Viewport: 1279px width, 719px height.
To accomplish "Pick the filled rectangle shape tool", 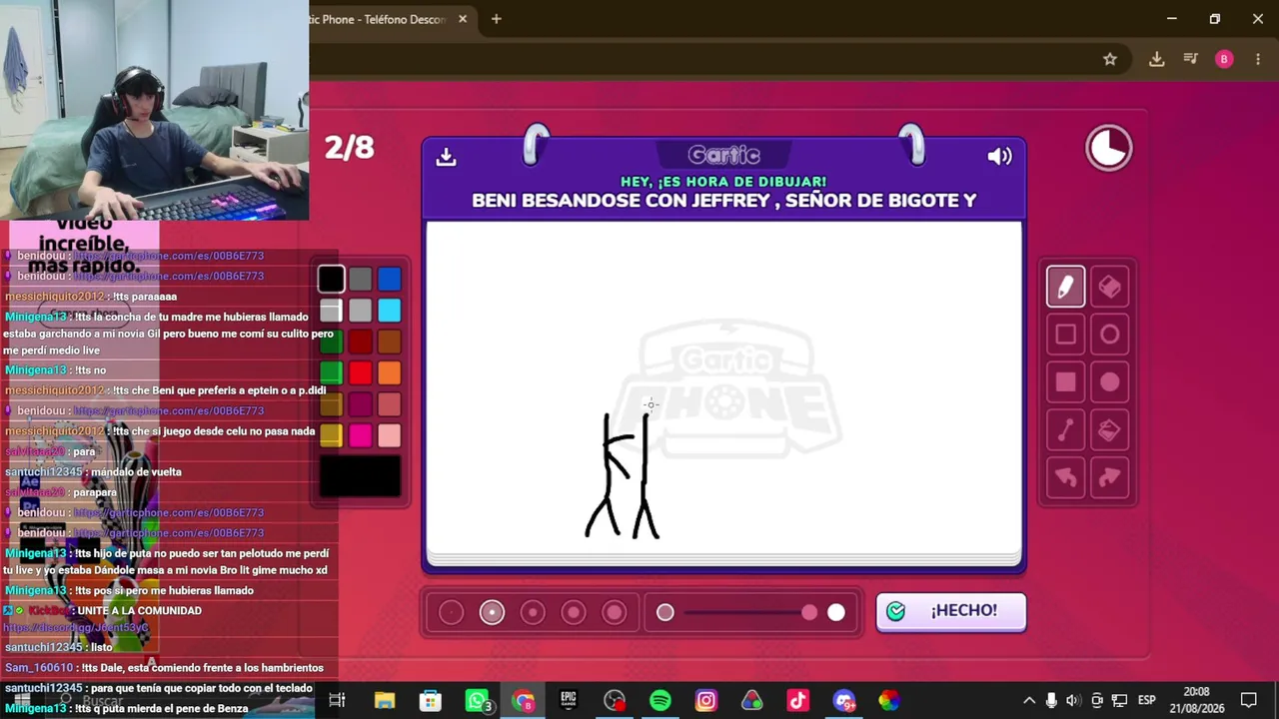I will (x=1065, y=382).
